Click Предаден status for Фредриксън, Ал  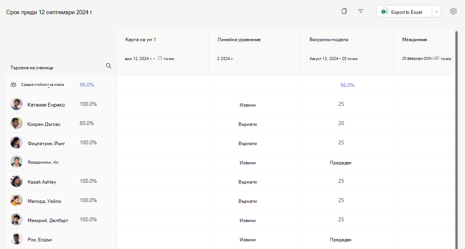[341, 163]
